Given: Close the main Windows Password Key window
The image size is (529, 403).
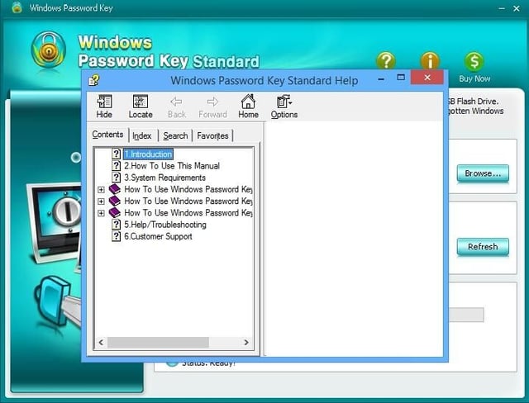Looking at the screenshot, I should click(516, 8).
